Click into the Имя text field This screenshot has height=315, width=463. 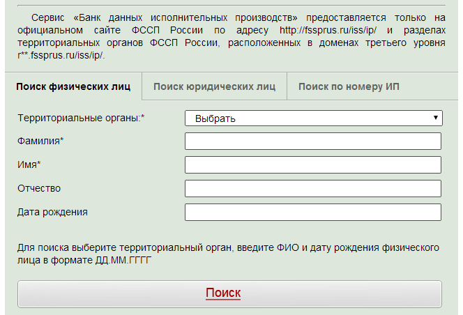coord(313,164)
